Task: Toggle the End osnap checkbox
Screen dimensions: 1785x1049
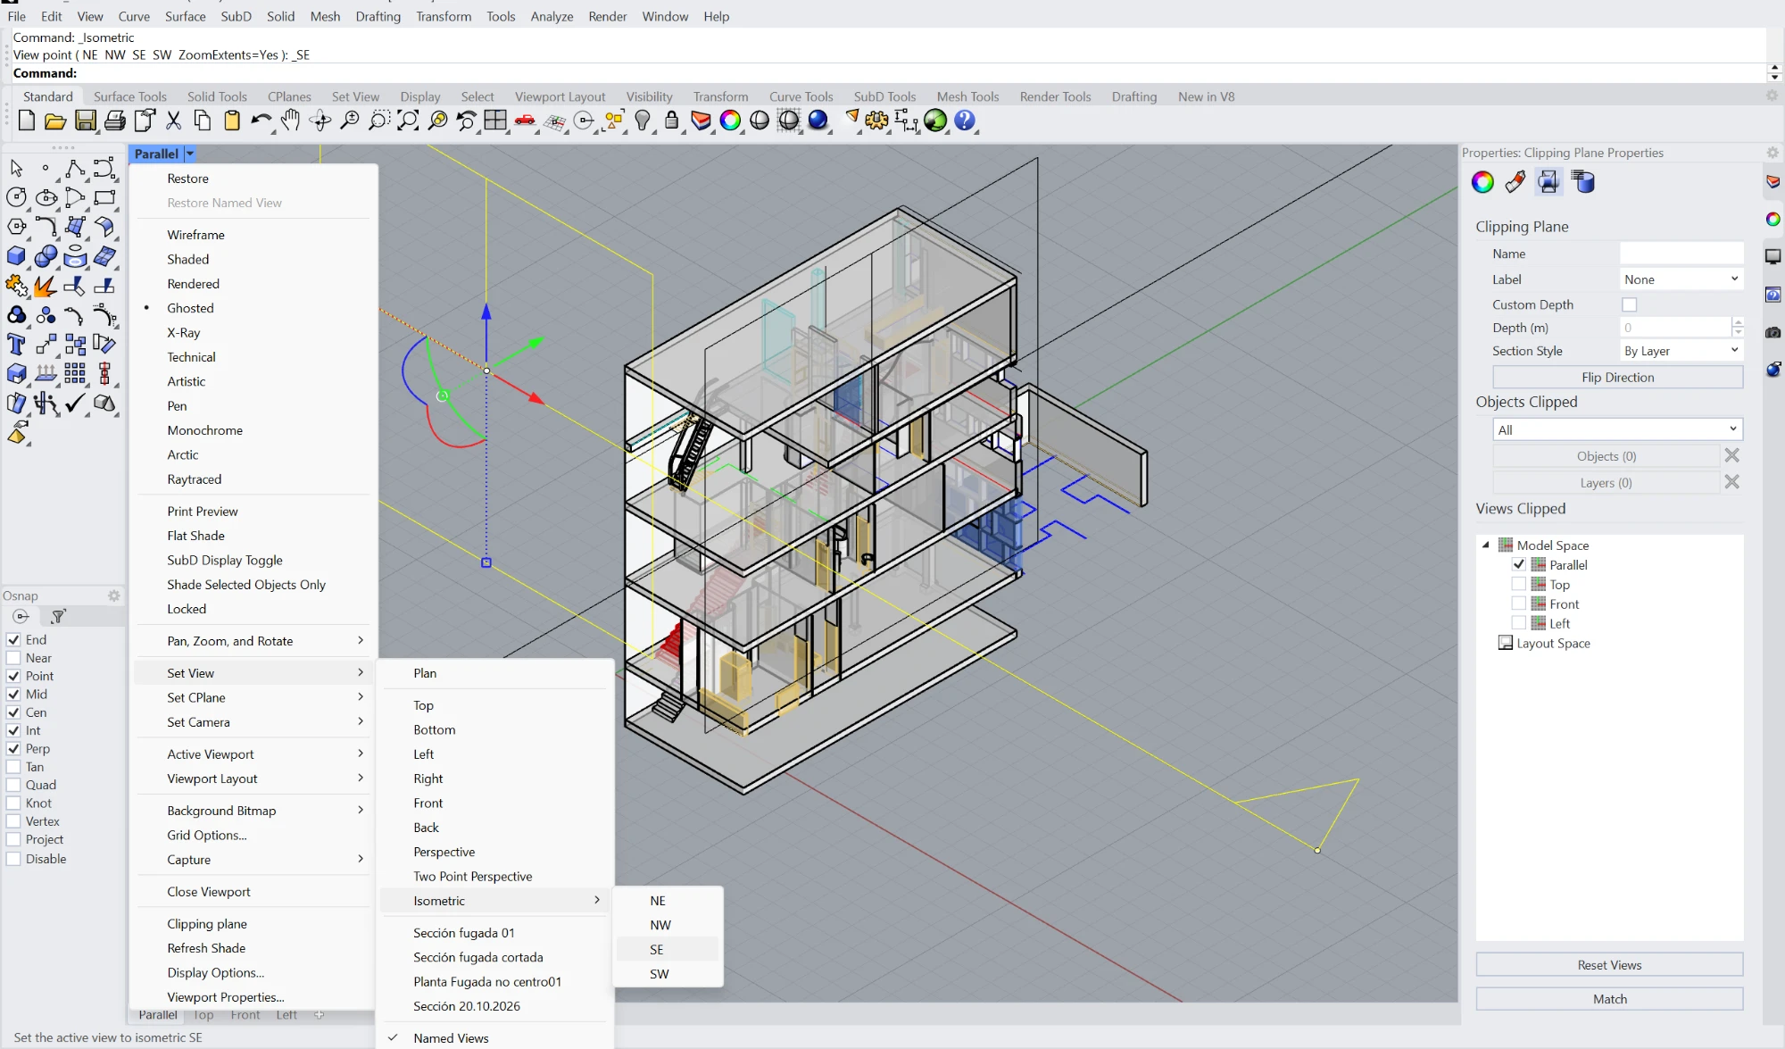Action: 13,639
